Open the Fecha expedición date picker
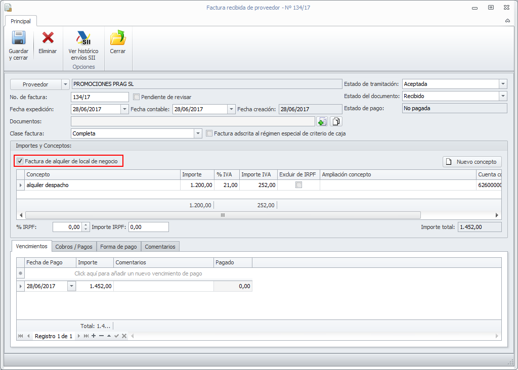Viewport: 518px width, 370px height. click(x=124, y=109)
